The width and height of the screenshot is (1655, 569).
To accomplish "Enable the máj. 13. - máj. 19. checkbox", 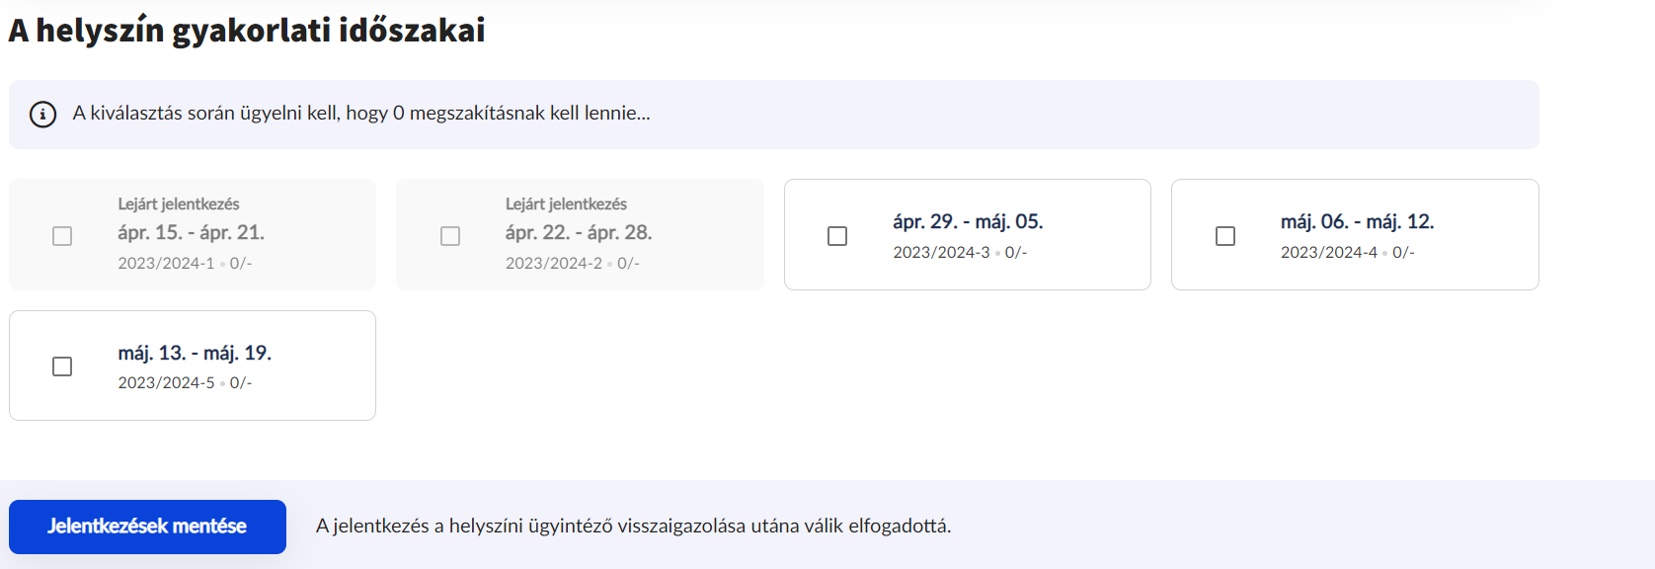I will tap(62, 366).
